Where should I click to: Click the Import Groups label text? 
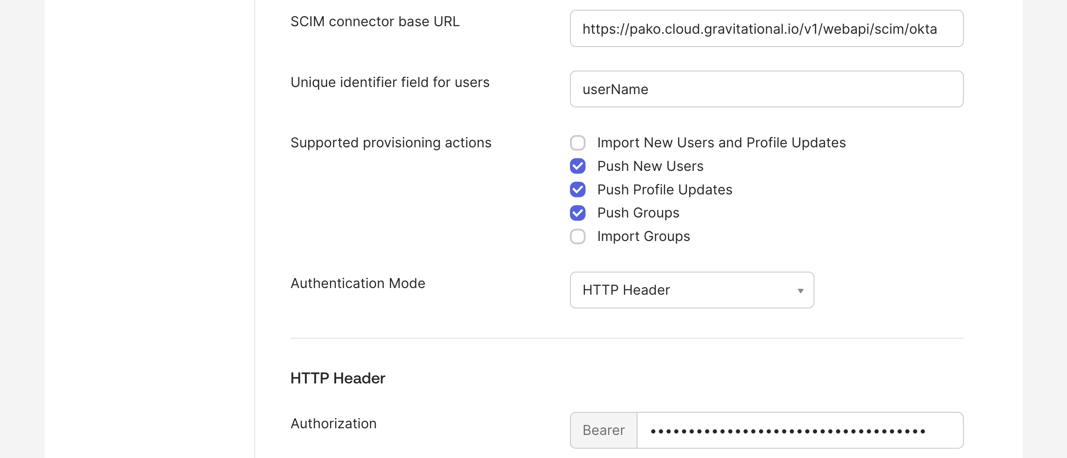pyautogui.click(x=643, y=237)
